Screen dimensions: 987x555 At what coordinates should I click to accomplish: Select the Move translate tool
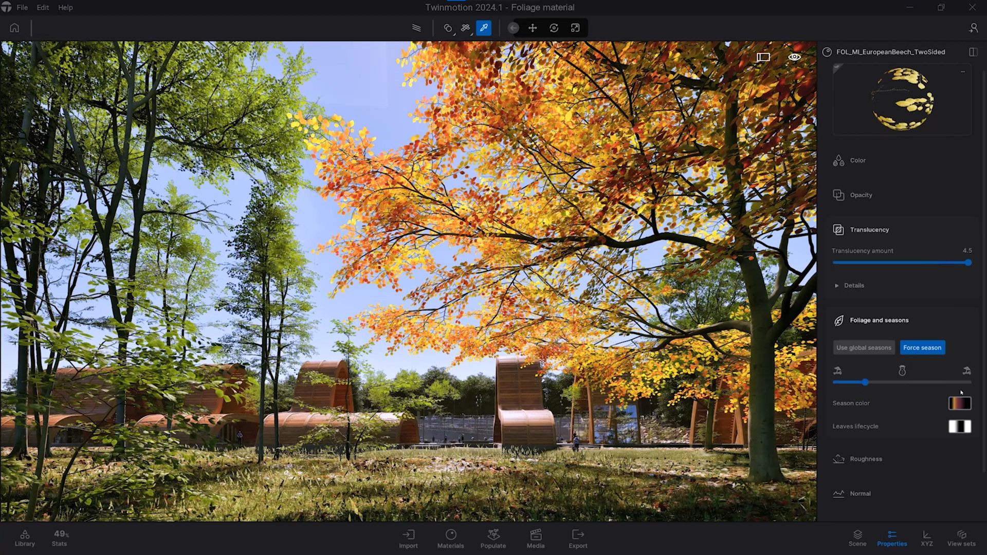coord(533,28)
